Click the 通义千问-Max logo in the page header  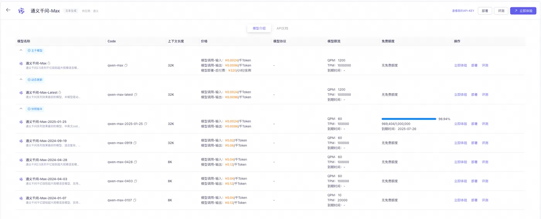tap(21, 11)
